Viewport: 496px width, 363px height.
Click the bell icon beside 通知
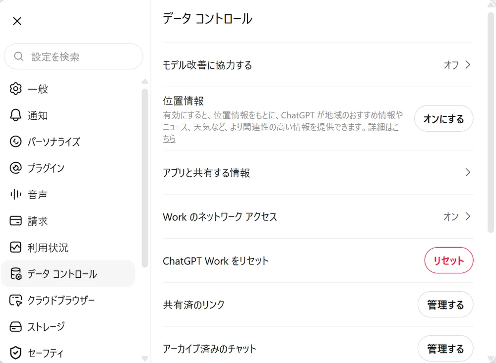click(15, 115)
